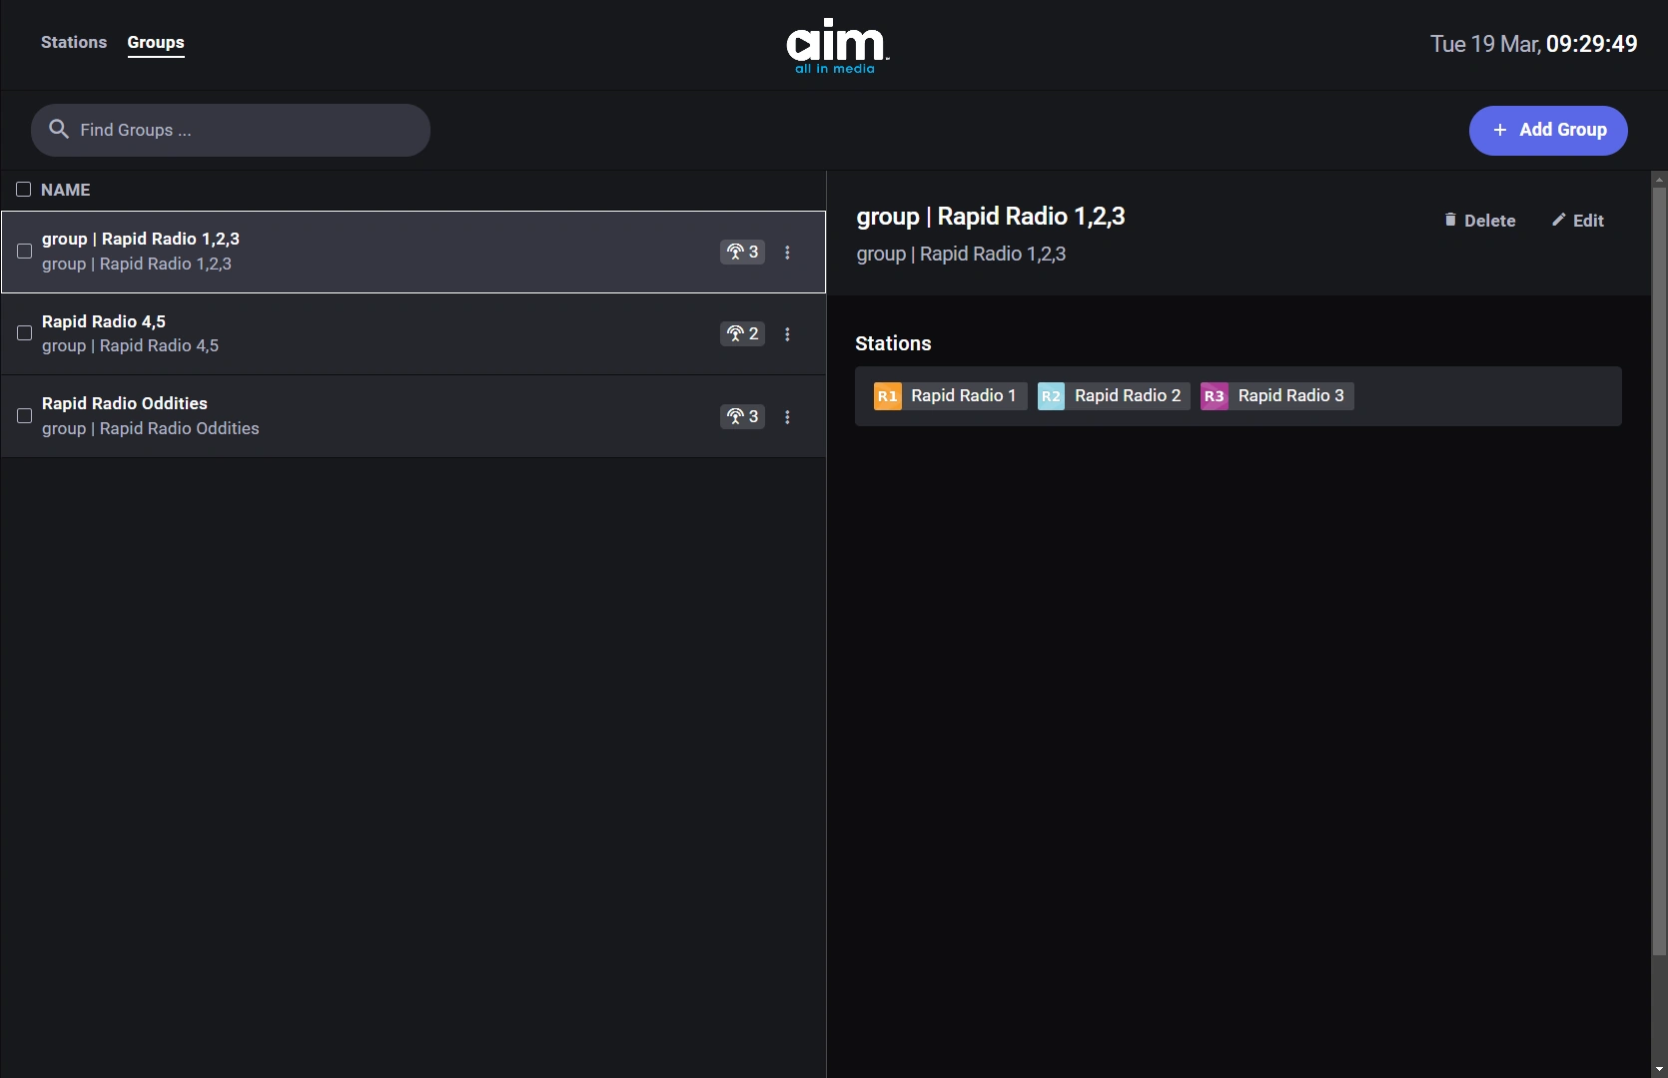Click the Add Group button
The image size is (1668, 1078).
click(1548, 131)
